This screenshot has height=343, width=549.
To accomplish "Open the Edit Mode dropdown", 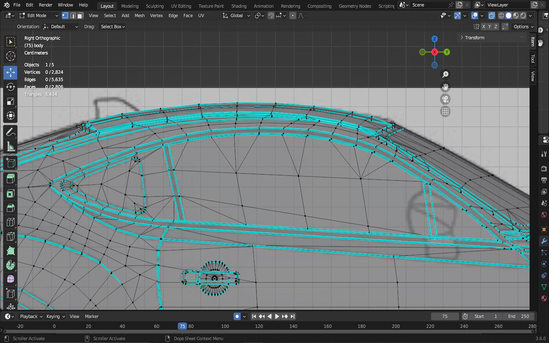I will click(39, 16).
